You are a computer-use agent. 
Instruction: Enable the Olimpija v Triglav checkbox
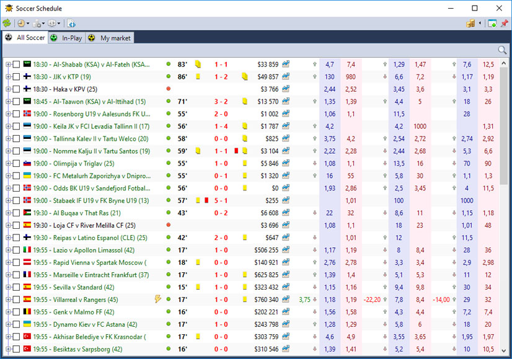(x=16, y=164)
